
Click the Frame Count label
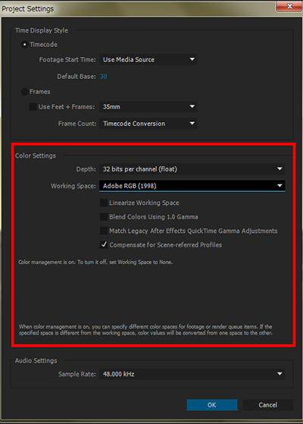click(77, 124)
